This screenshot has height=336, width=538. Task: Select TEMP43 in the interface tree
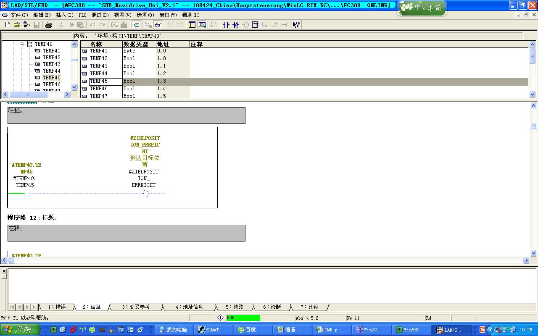point(51,64)
